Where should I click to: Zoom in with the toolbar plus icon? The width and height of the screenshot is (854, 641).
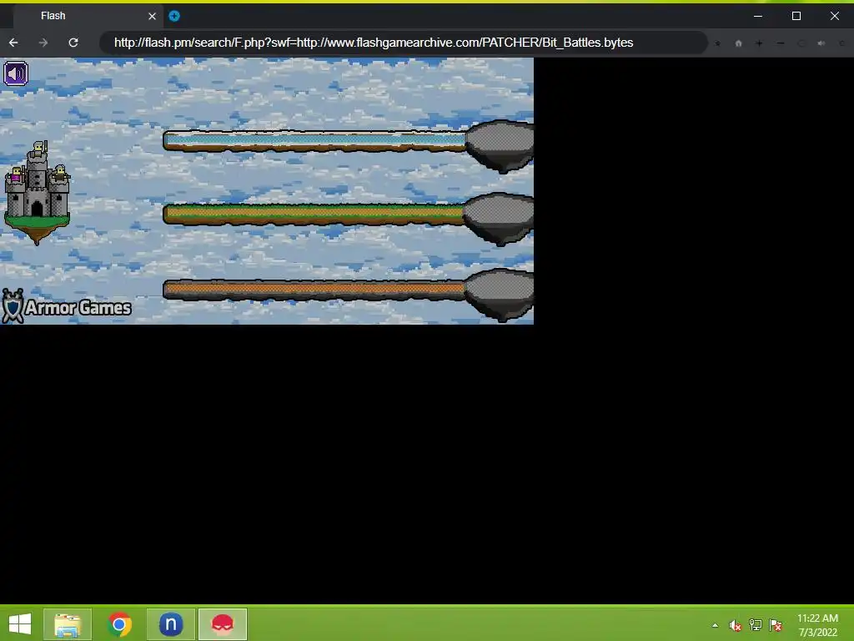coord(759,43)
